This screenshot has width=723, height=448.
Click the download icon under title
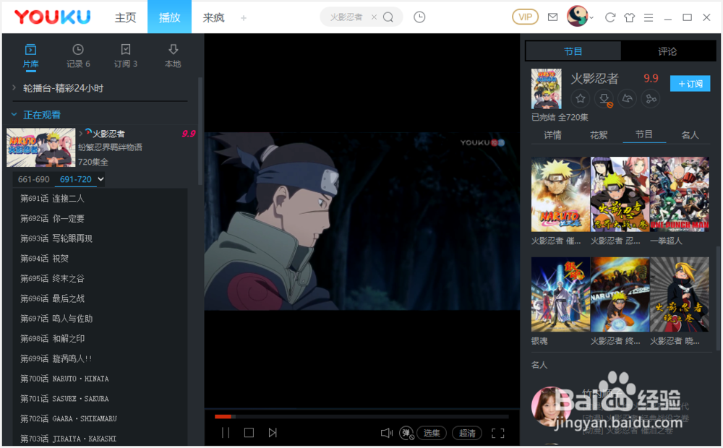pos(604,98)
